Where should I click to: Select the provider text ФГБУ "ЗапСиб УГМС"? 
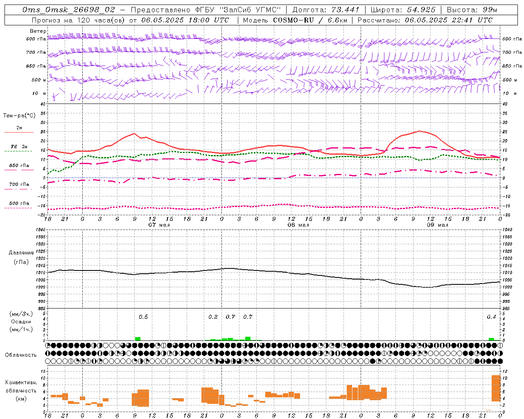click(237, 10)
